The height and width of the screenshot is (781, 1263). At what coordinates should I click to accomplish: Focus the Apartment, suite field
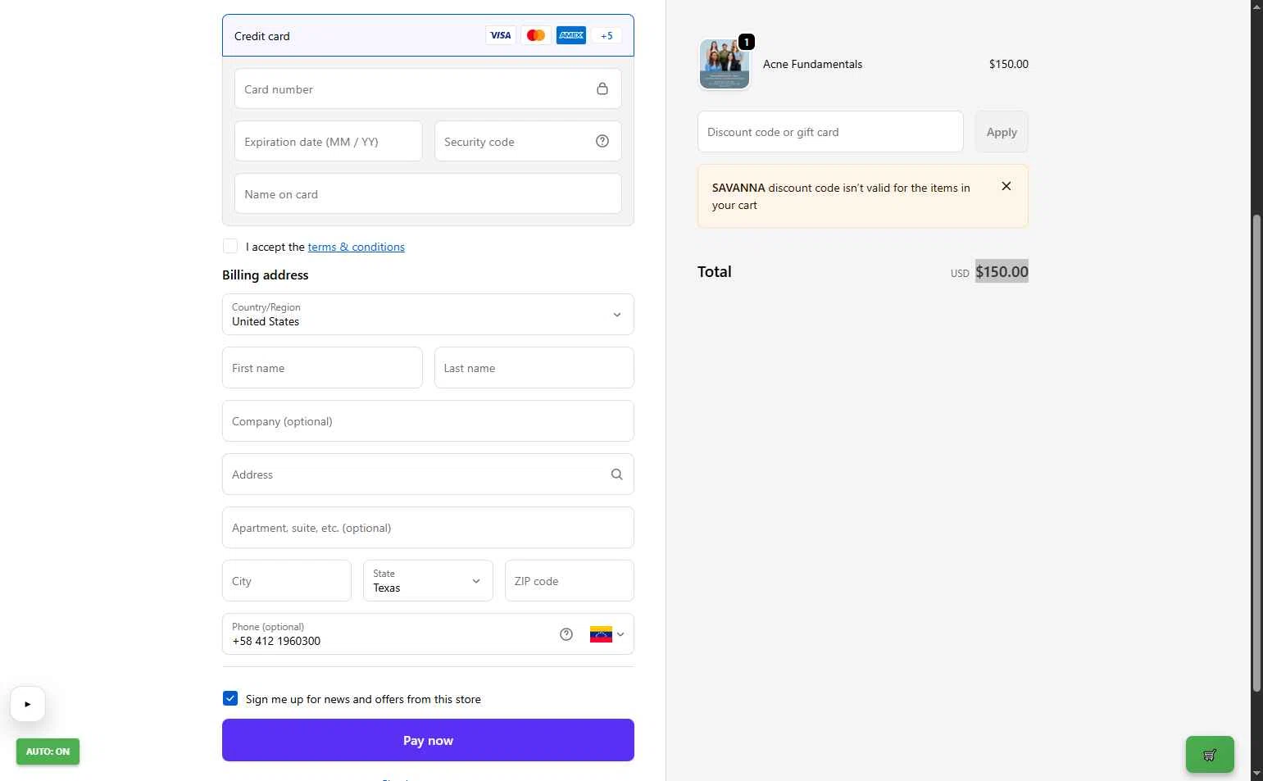[428, 528]
